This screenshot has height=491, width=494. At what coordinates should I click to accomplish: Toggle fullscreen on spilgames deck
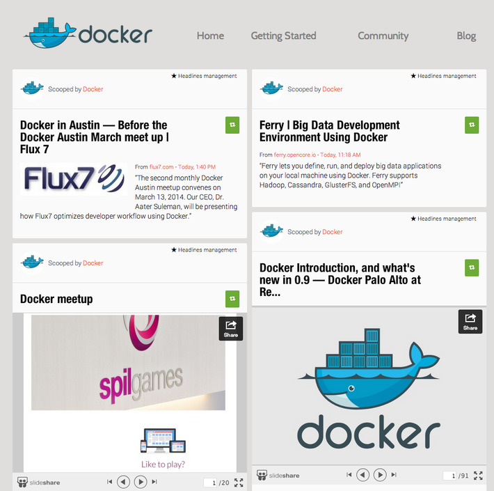239,483
